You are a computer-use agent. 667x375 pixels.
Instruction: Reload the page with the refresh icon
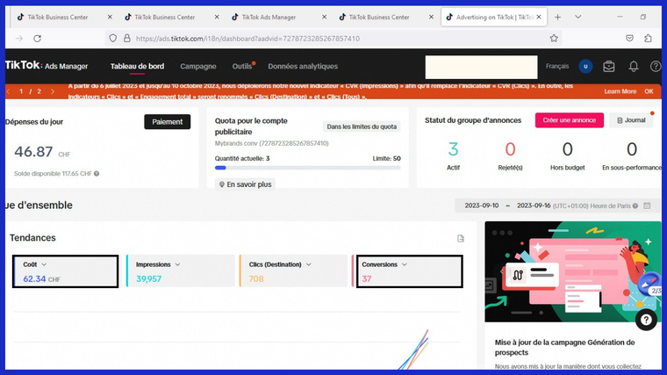click(38, 39)
